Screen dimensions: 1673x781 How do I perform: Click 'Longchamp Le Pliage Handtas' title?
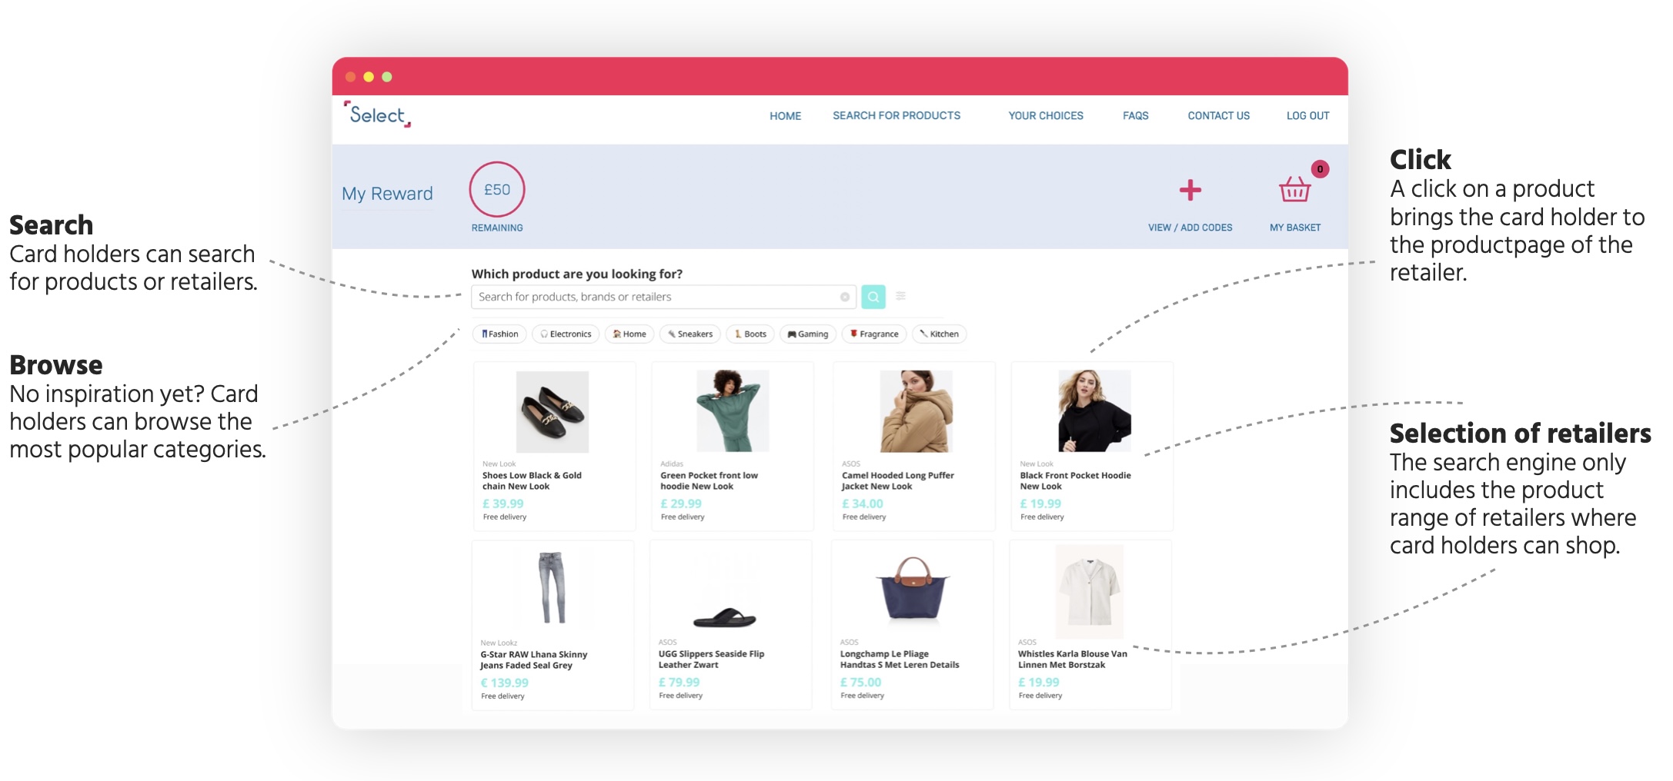900,660
